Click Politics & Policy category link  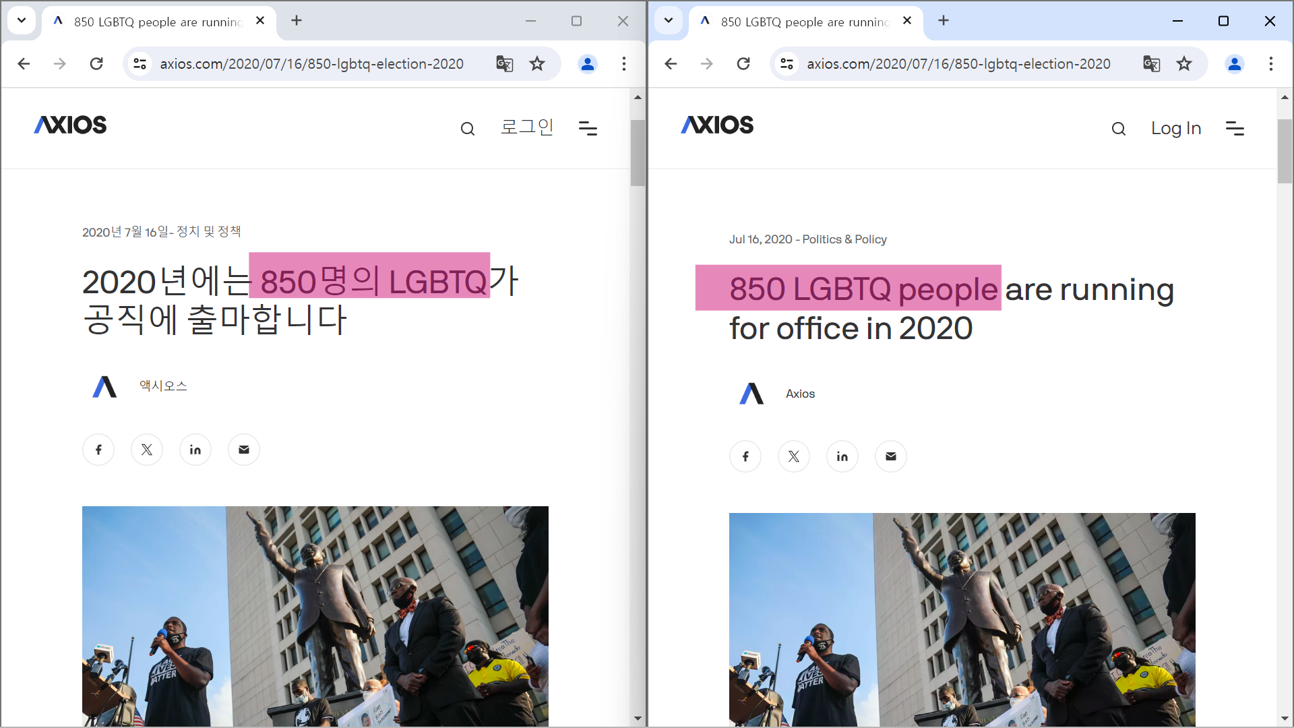coord(844,239)
